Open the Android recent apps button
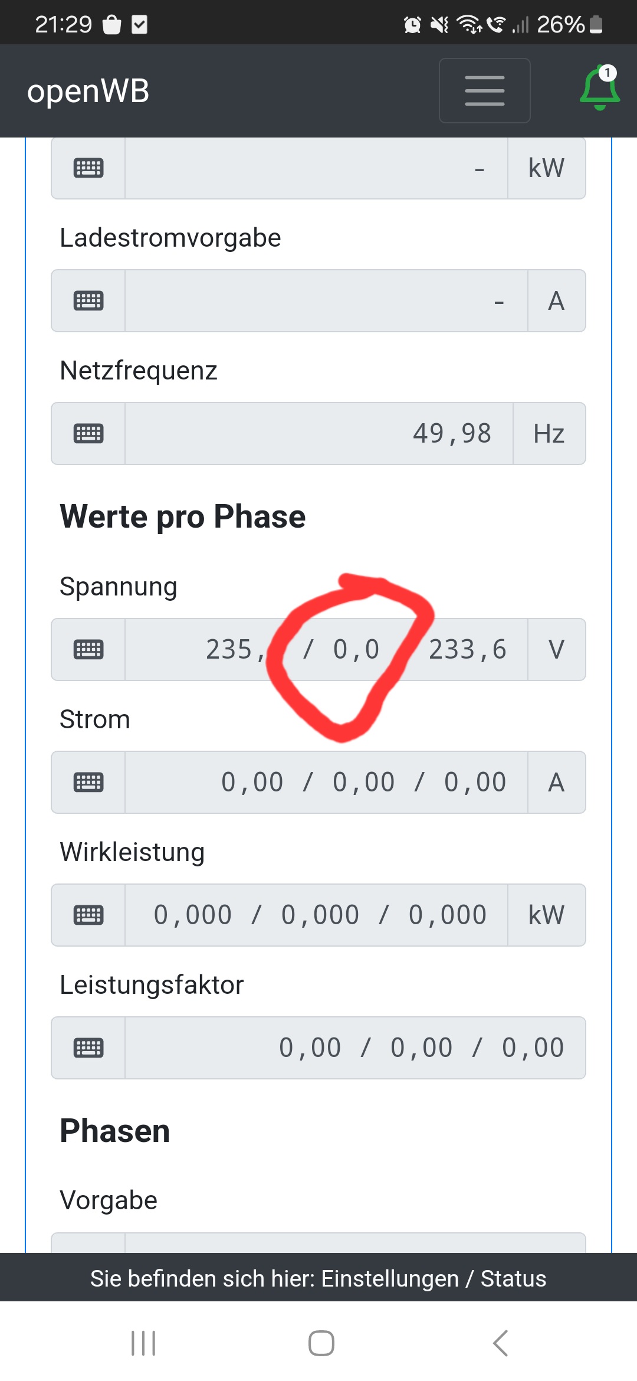637x1381 pixels. 143,1343
